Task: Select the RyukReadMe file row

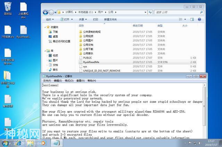Action: pos(138,62)
